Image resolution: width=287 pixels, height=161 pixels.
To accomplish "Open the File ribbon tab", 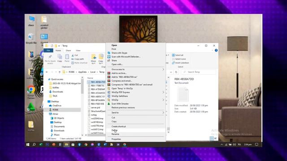I will point(48,51).
